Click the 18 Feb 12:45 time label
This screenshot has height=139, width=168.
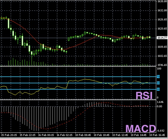point(120,135)
